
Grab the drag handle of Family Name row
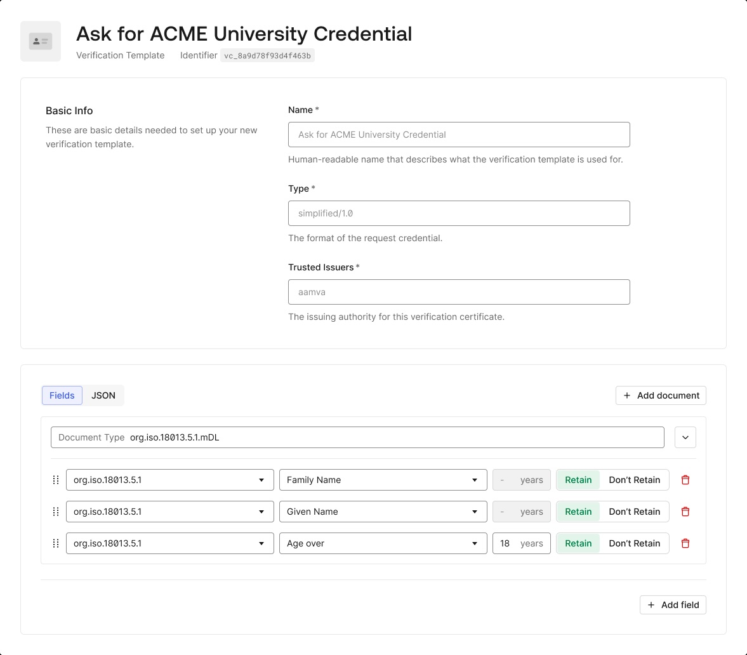pyautogui.click(x=56, y=480)
